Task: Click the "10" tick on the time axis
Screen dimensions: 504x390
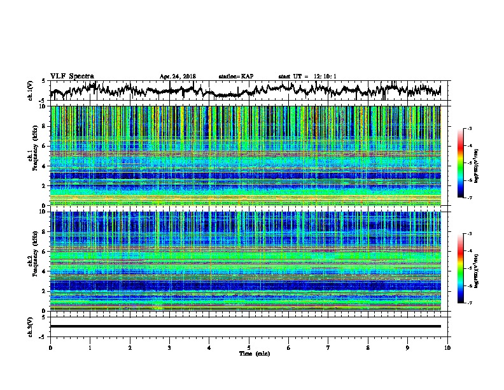Action: (447, 348)
